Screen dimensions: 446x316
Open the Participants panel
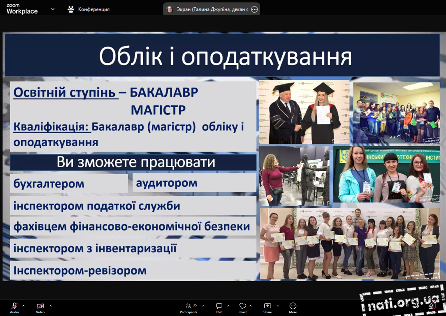(188, 308)
